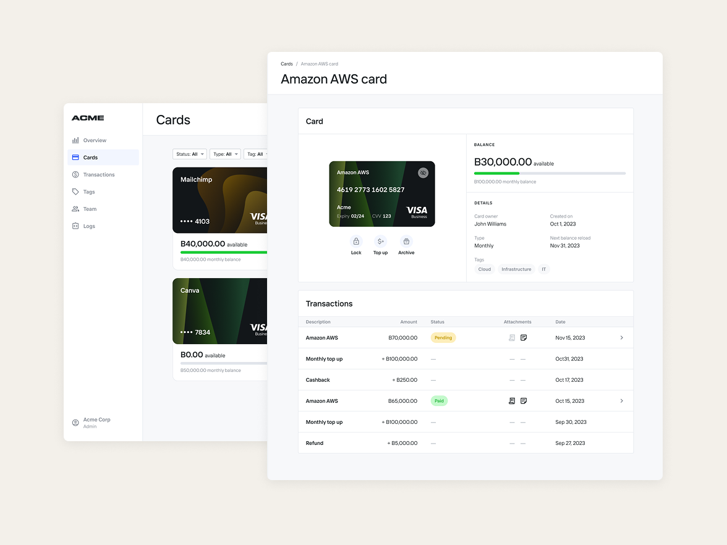This screenshot has height=545, width=727.
Task: Click the Date column header
Action: (560, 322)
